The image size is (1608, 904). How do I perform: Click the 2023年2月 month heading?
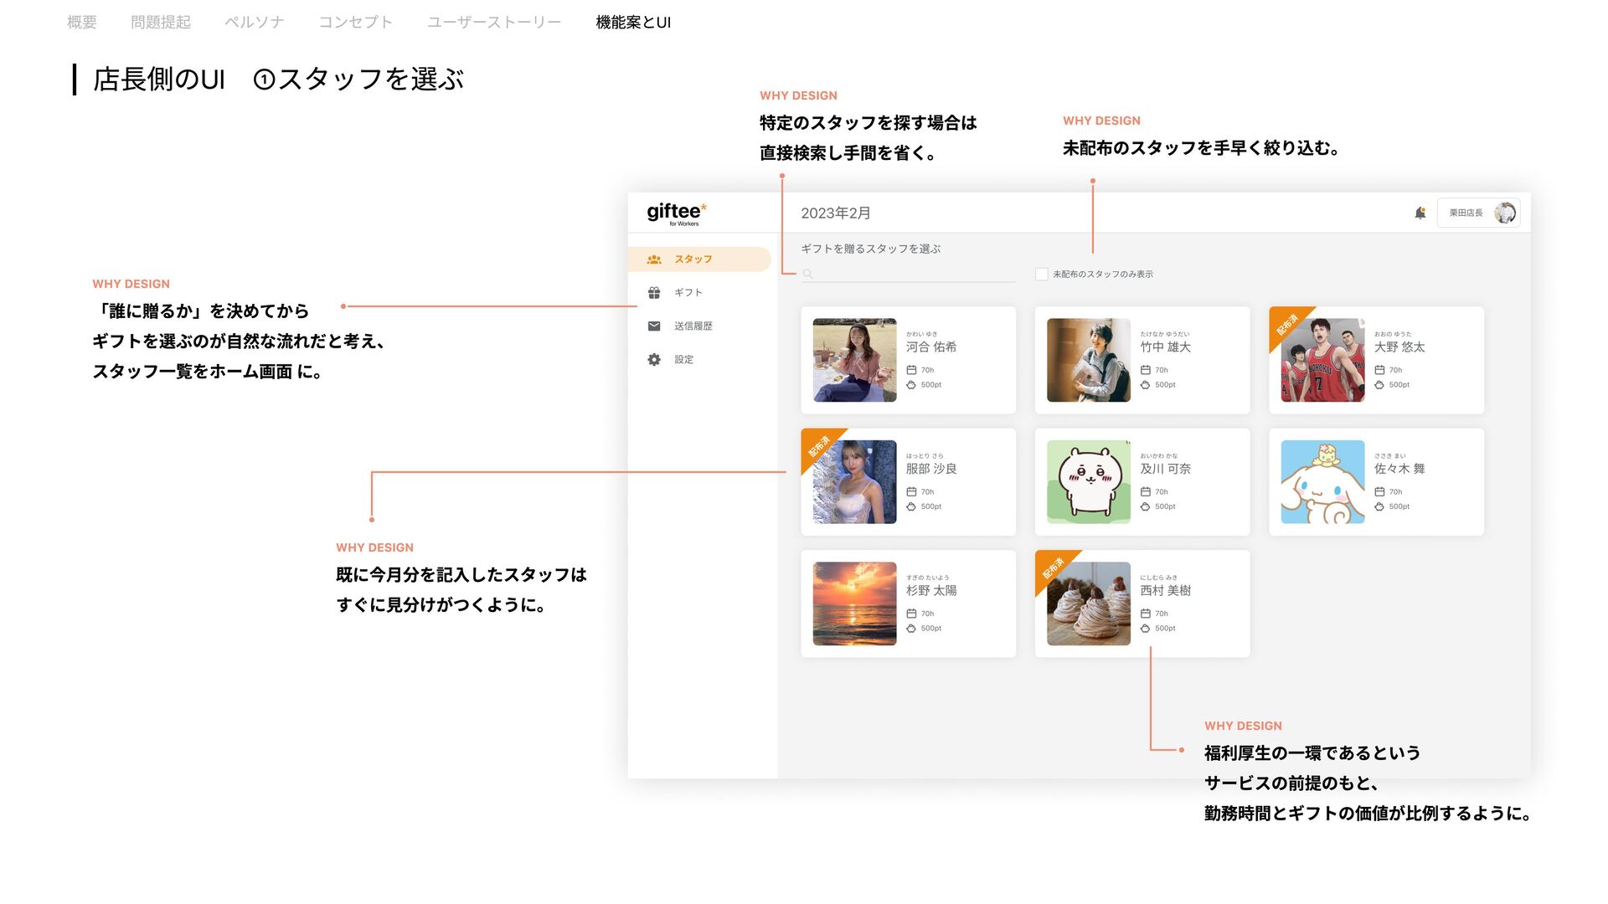836,213
